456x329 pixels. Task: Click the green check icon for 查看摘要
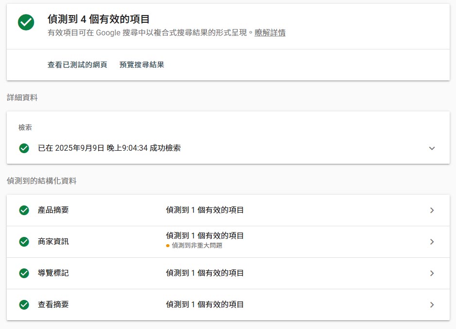pyautogui.click(x=24, y=305)
